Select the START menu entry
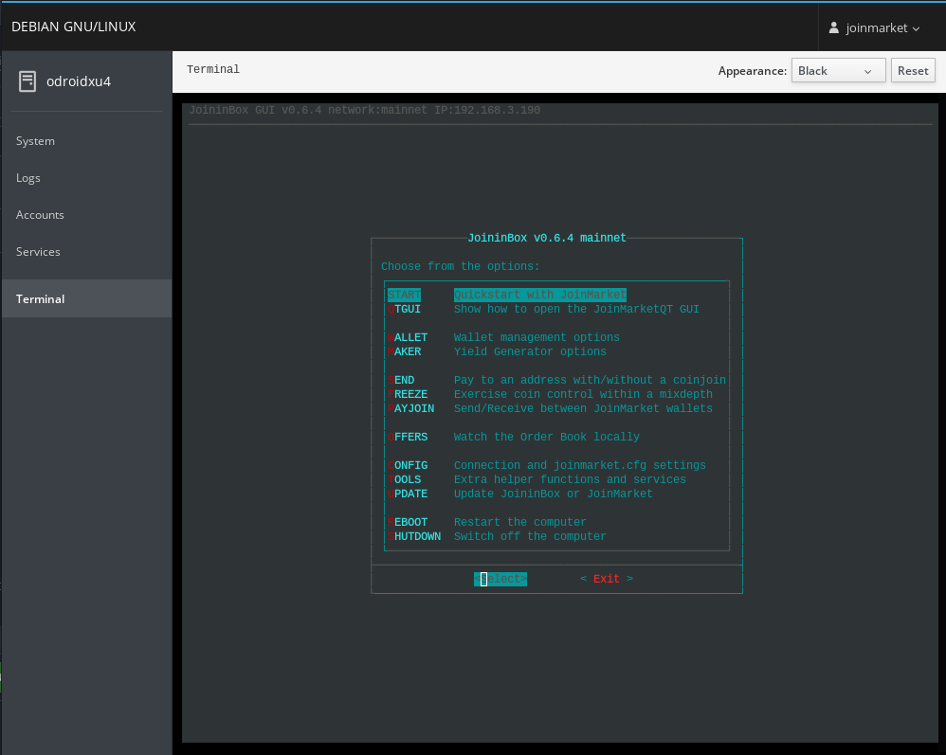The image size is (946, 755). pyautogui.click(x=404, y=295)
